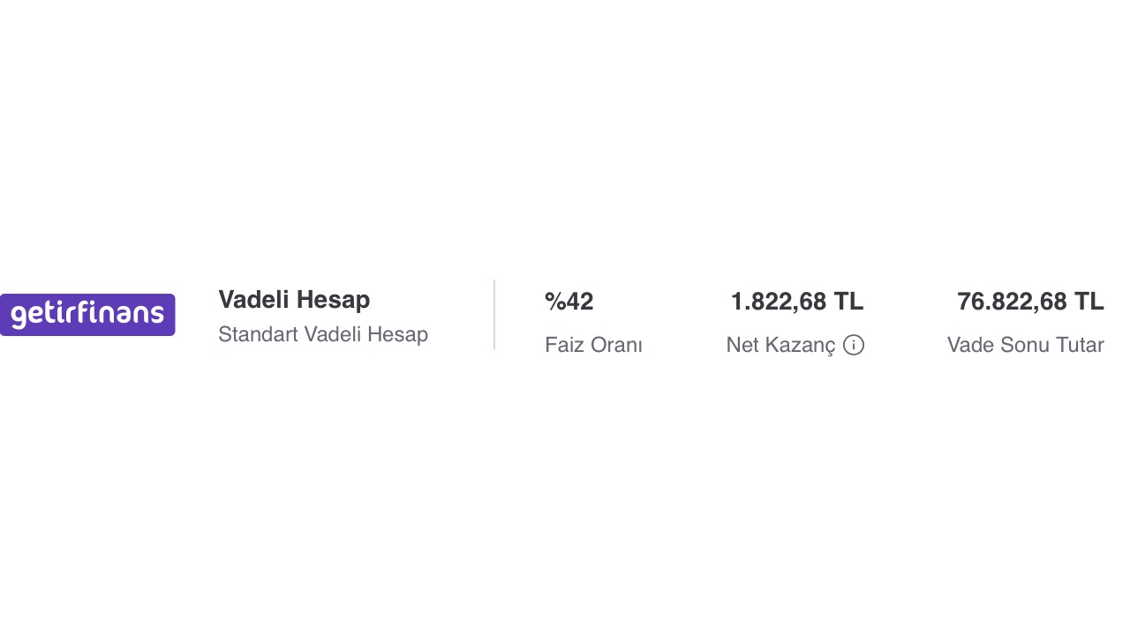Viewport: 1130px width, 635px height.
Task: Click the word "Oranı" under %42
Action: coord(617,345)
